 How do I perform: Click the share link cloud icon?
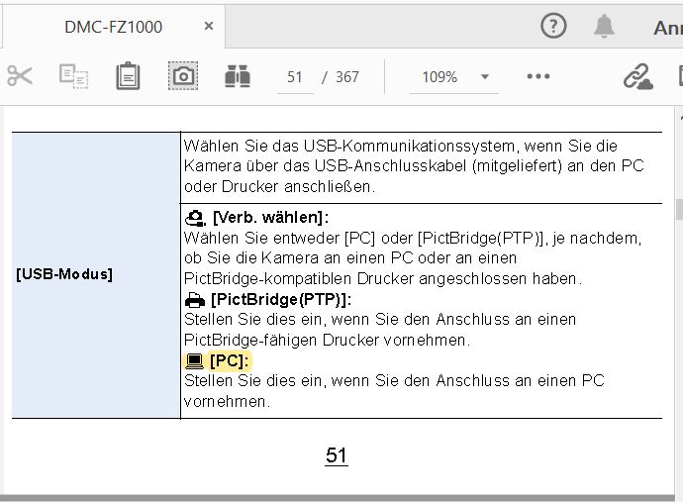click(x=637, y=76)
